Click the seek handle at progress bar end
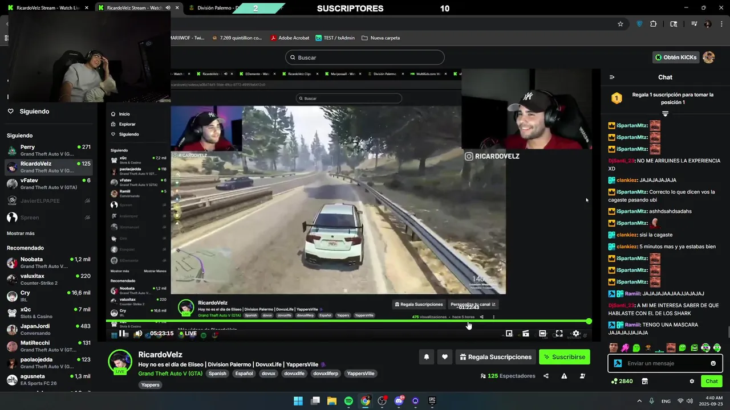Image resolution: width=730 pixels, height=410 pixels. click(589, 322)
